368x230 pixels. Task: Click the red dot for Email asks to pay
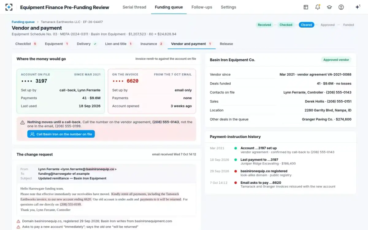point(236,183)
